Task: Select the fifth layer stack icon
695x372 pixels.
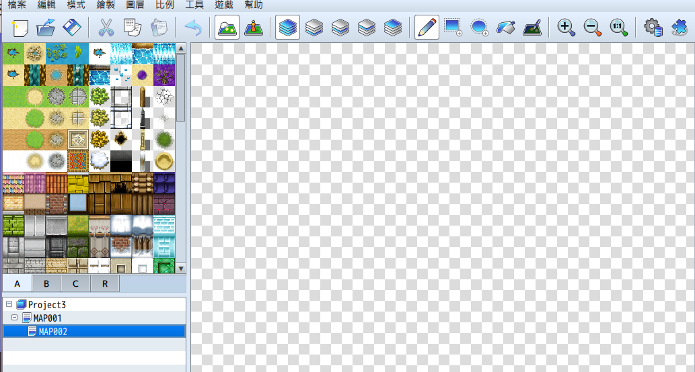Action: [393, 28]
